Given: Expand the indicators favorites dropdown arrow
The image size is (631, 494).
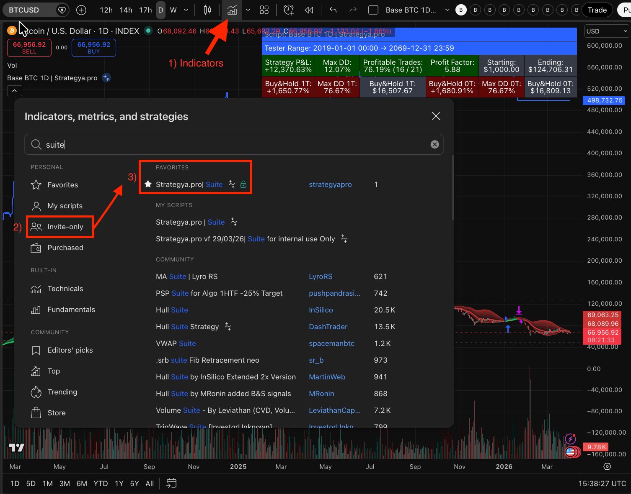Looking at the screenshot, I should [248, 10].
